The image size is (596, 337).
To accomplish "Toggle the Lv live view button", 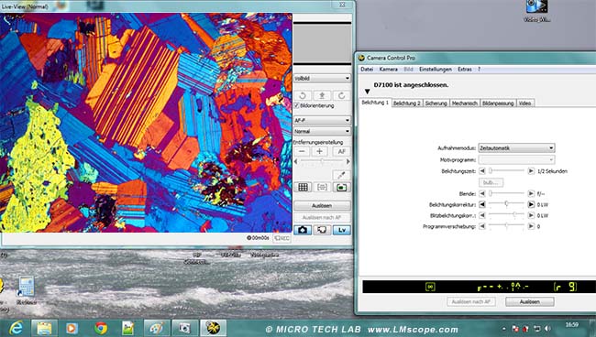I will click(341, 230).
